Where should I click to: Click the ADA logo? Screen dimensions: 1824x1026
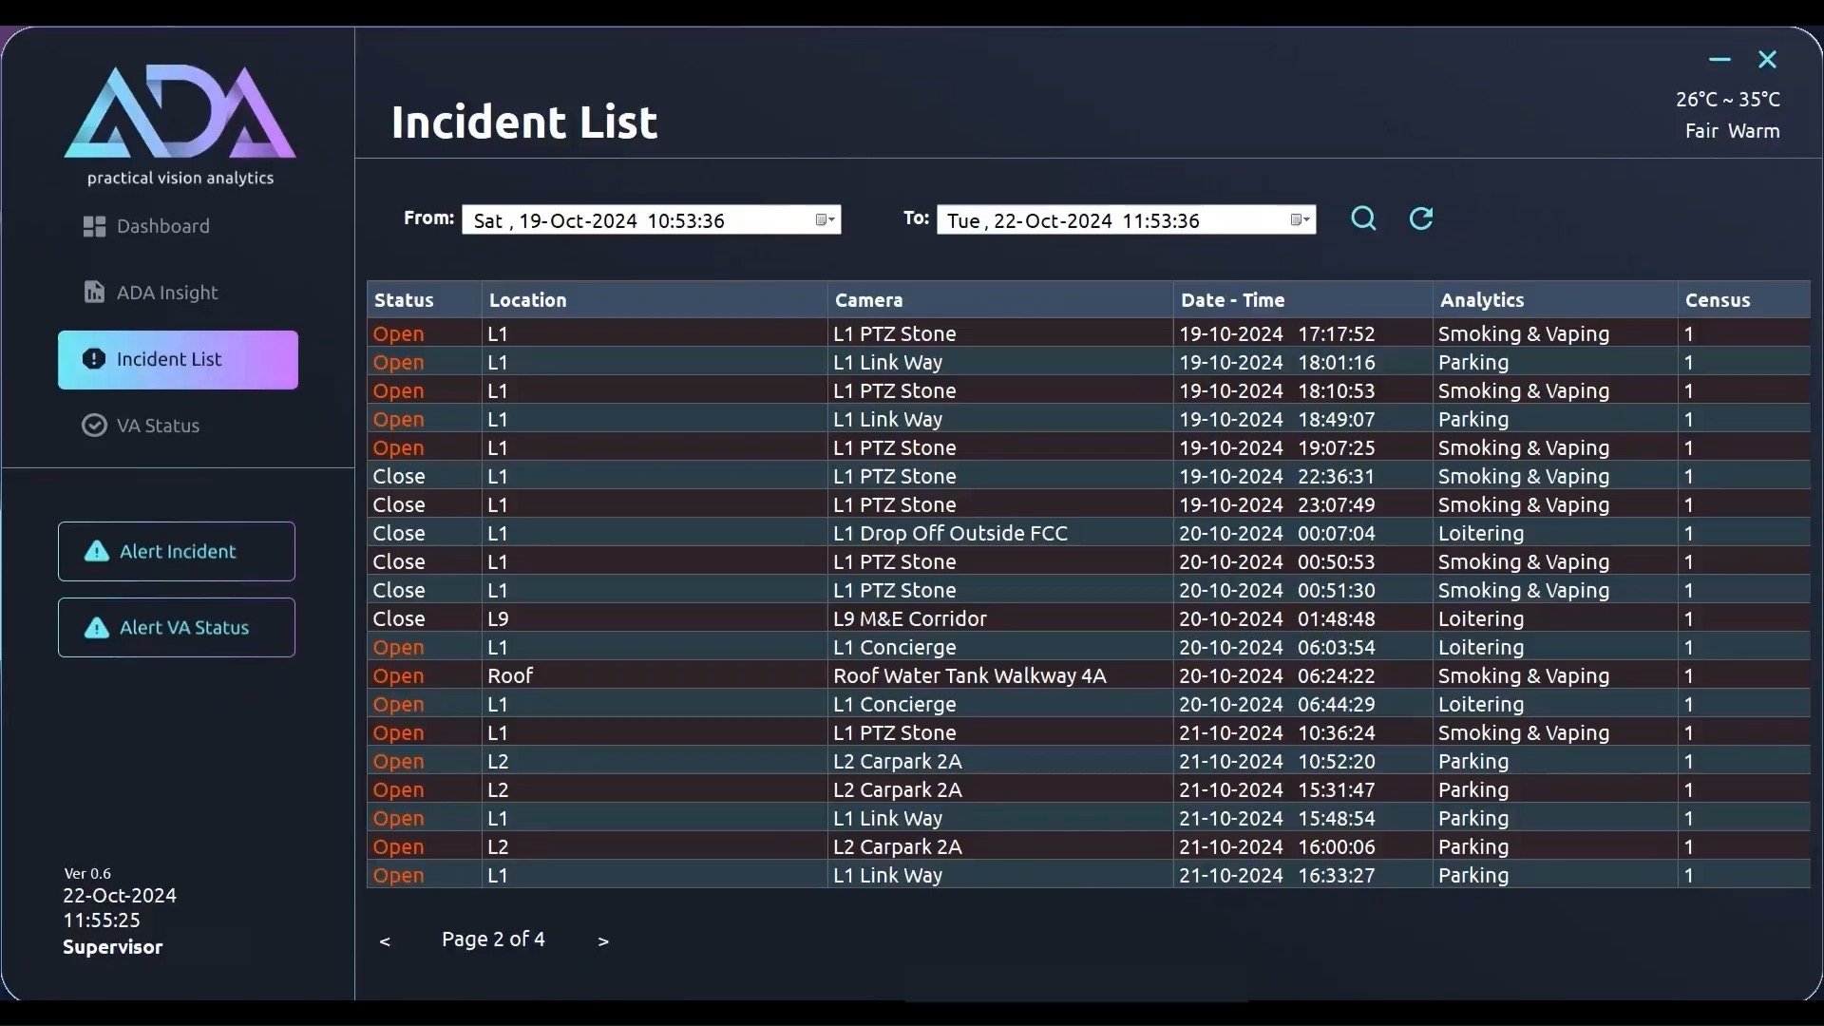pyautogui.click(x=180, y=111)
